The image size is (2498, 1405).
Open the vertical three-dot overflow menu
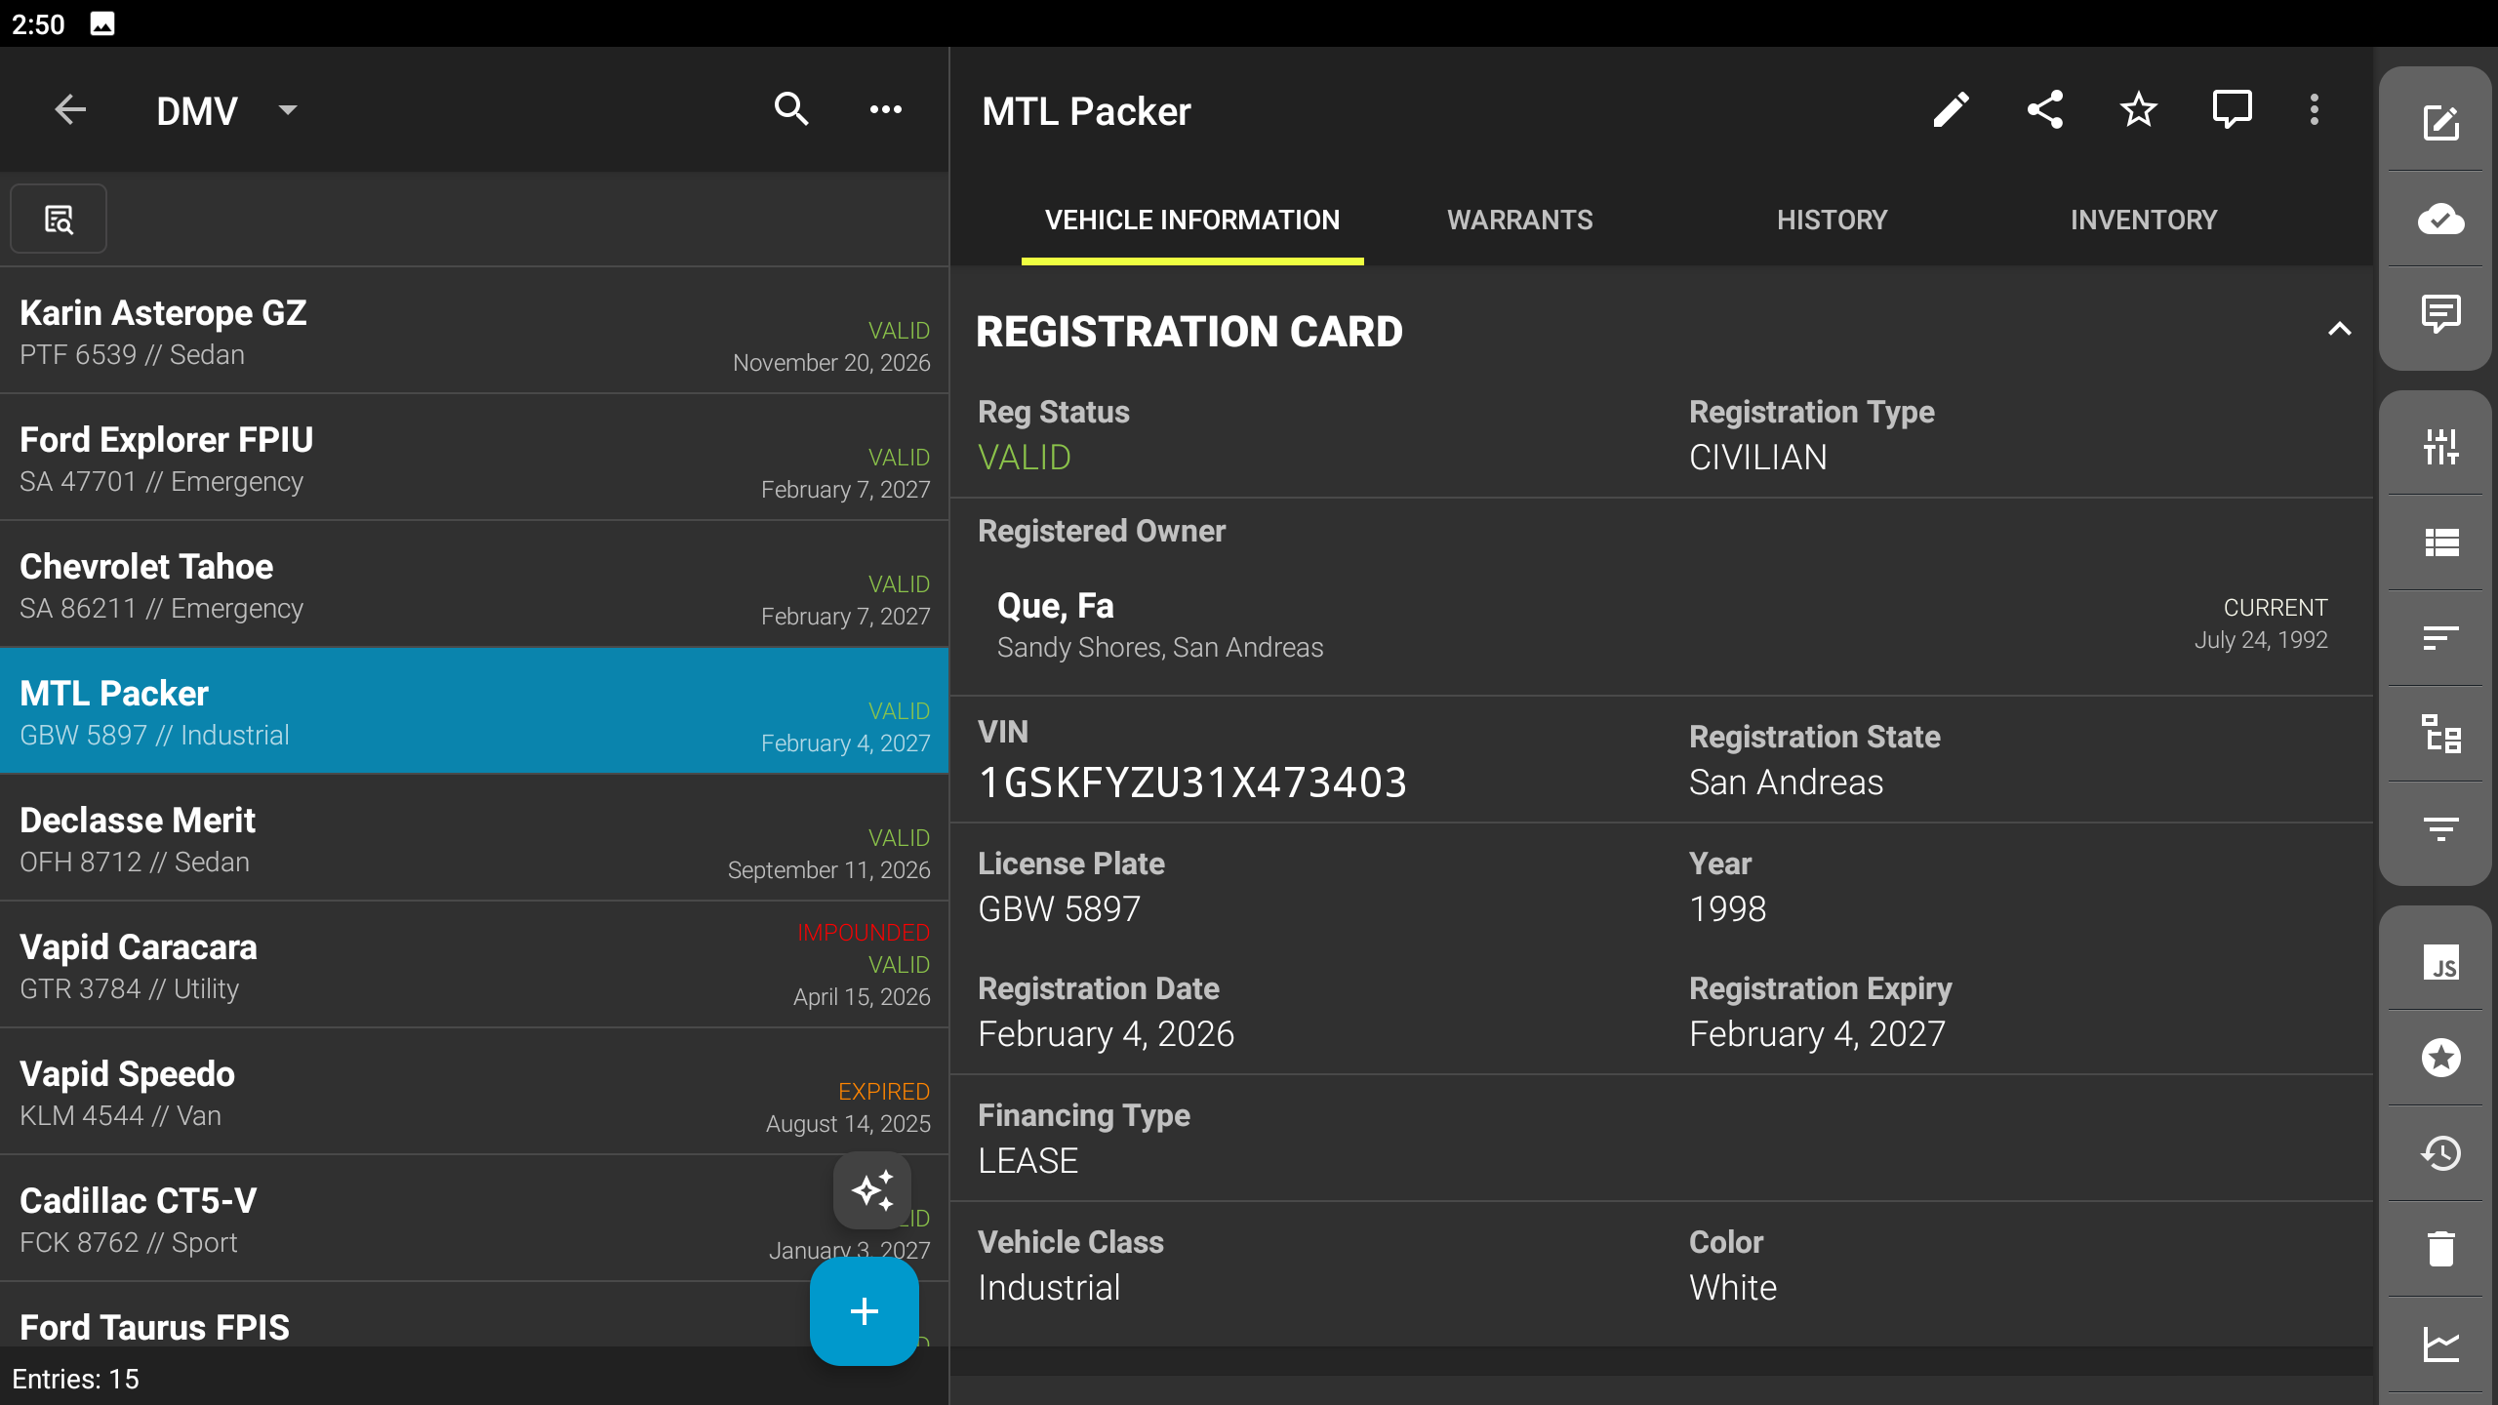point(2314,110)
